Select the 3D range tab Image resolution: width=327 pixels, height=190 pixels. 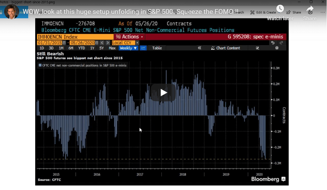click(x=51, y=48)
